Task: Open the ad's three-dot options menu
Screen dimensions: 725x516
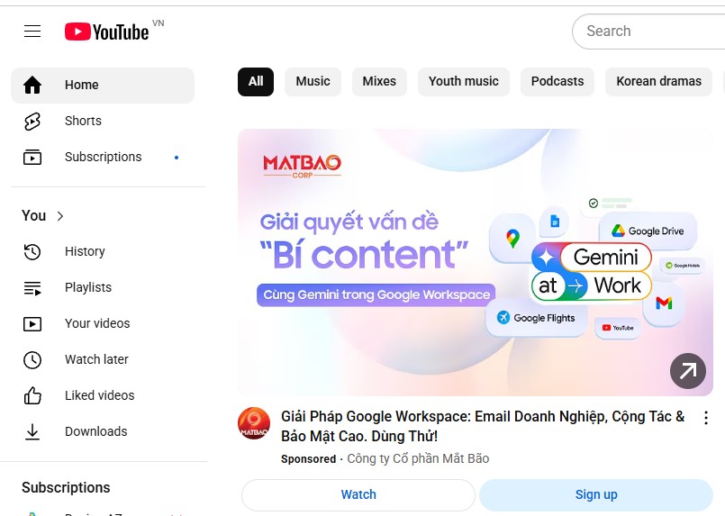Action: pos(705,418)
